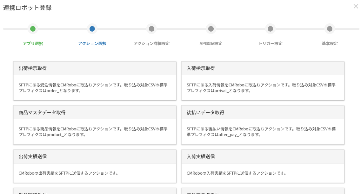Click the CMRoboの出荷実績をSFTPに送信 description
361x194 pixels.
point(68,173)
